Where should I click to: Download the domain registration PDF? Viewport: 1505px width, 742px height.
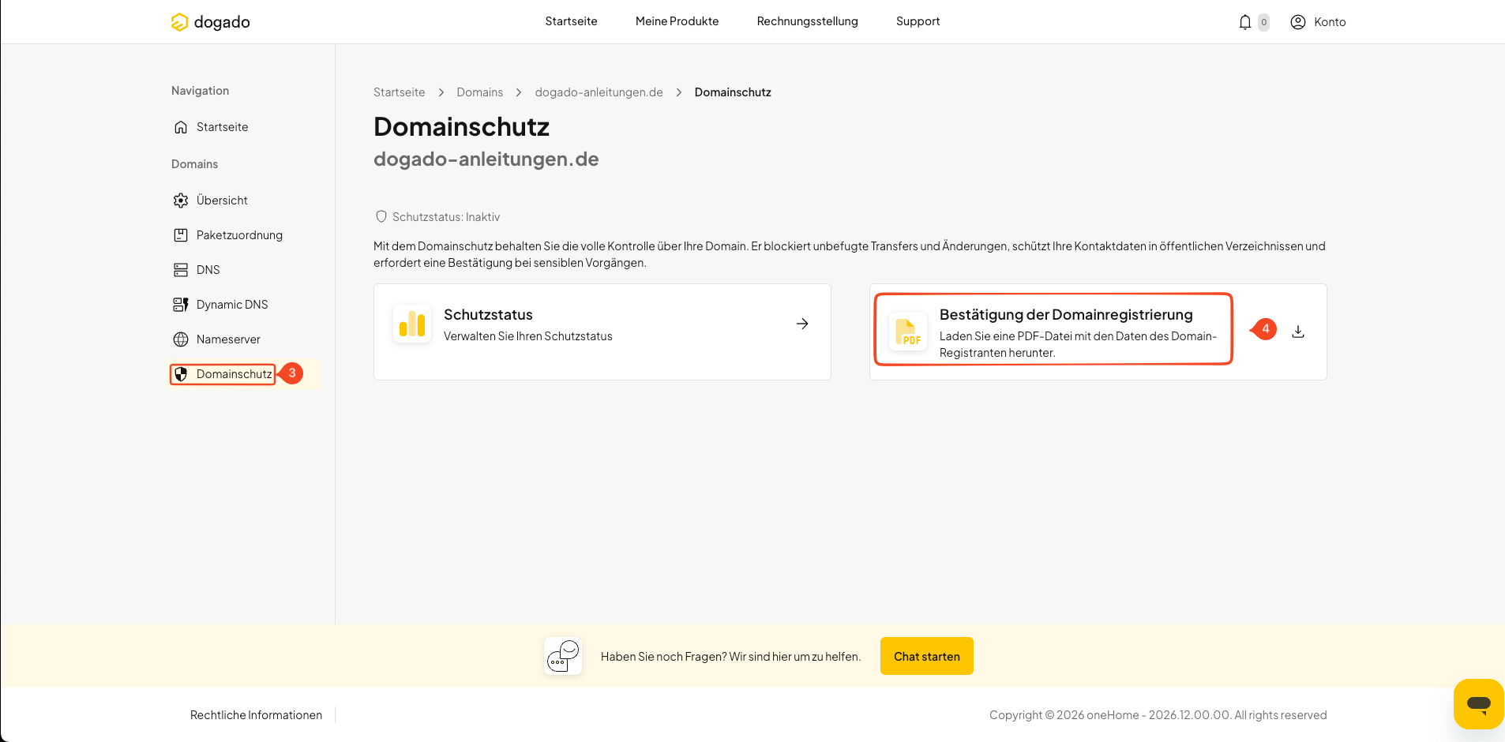click(1298, 332)
